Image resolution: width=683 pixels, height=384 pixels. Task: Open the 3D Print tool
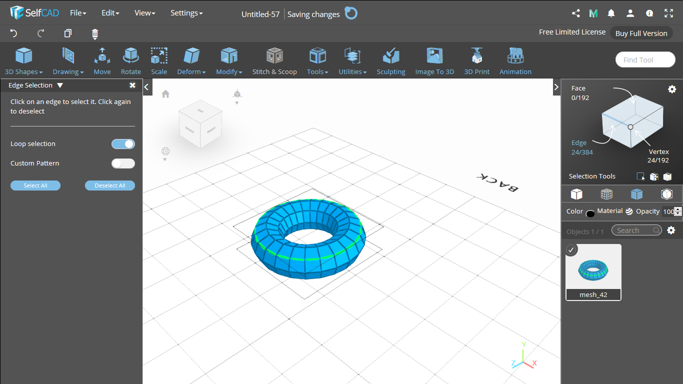tap(477, 61)
